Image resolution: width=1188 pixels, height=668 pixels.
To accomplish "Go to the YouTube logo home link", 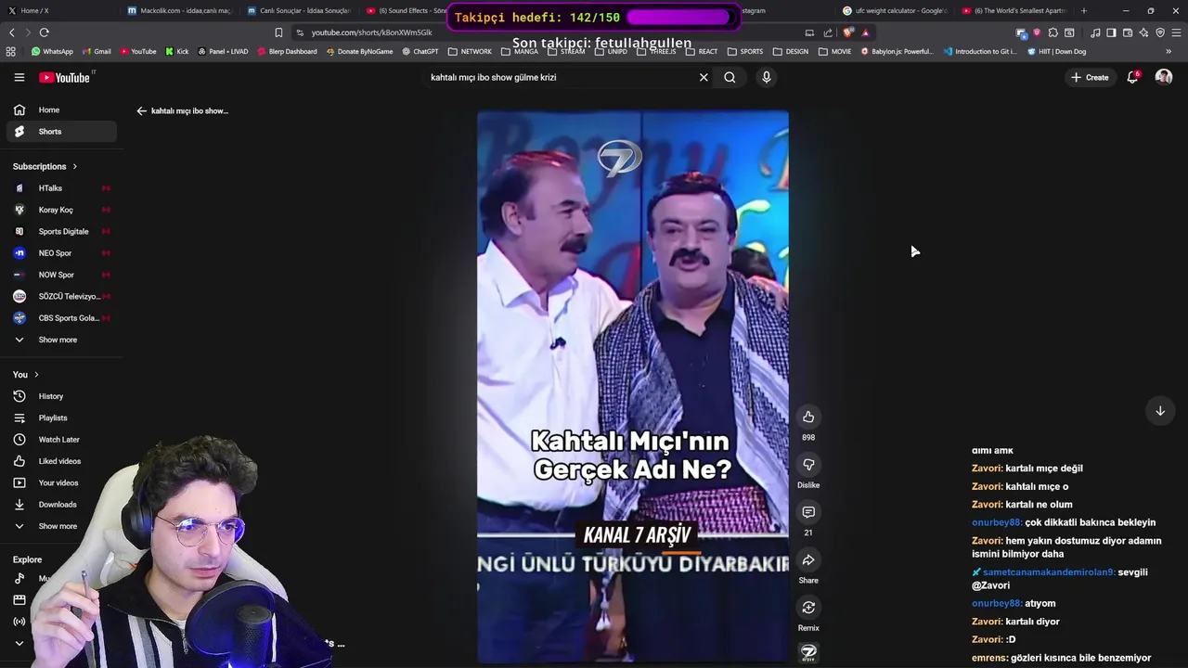I will click(x=65, y=77).
